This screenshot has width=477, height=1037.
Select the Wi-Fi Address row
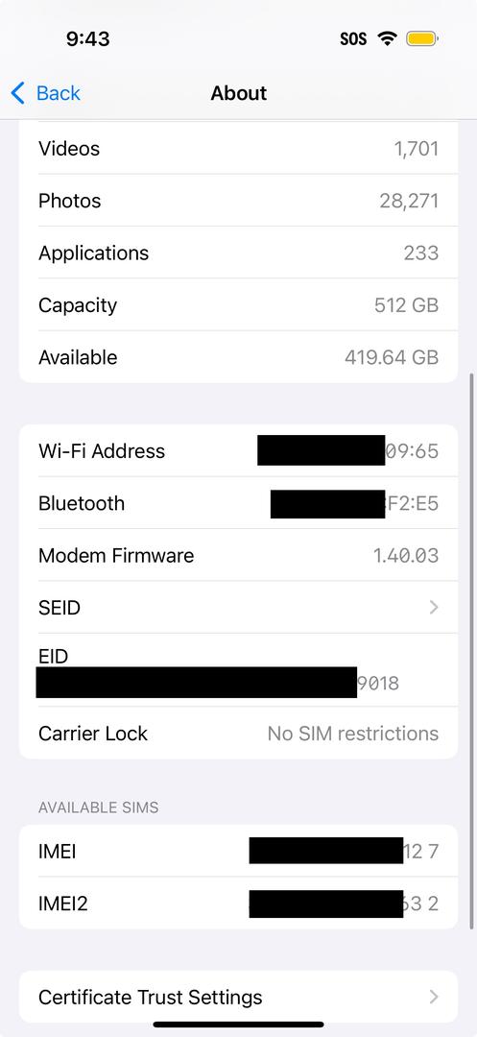(238, 450)
